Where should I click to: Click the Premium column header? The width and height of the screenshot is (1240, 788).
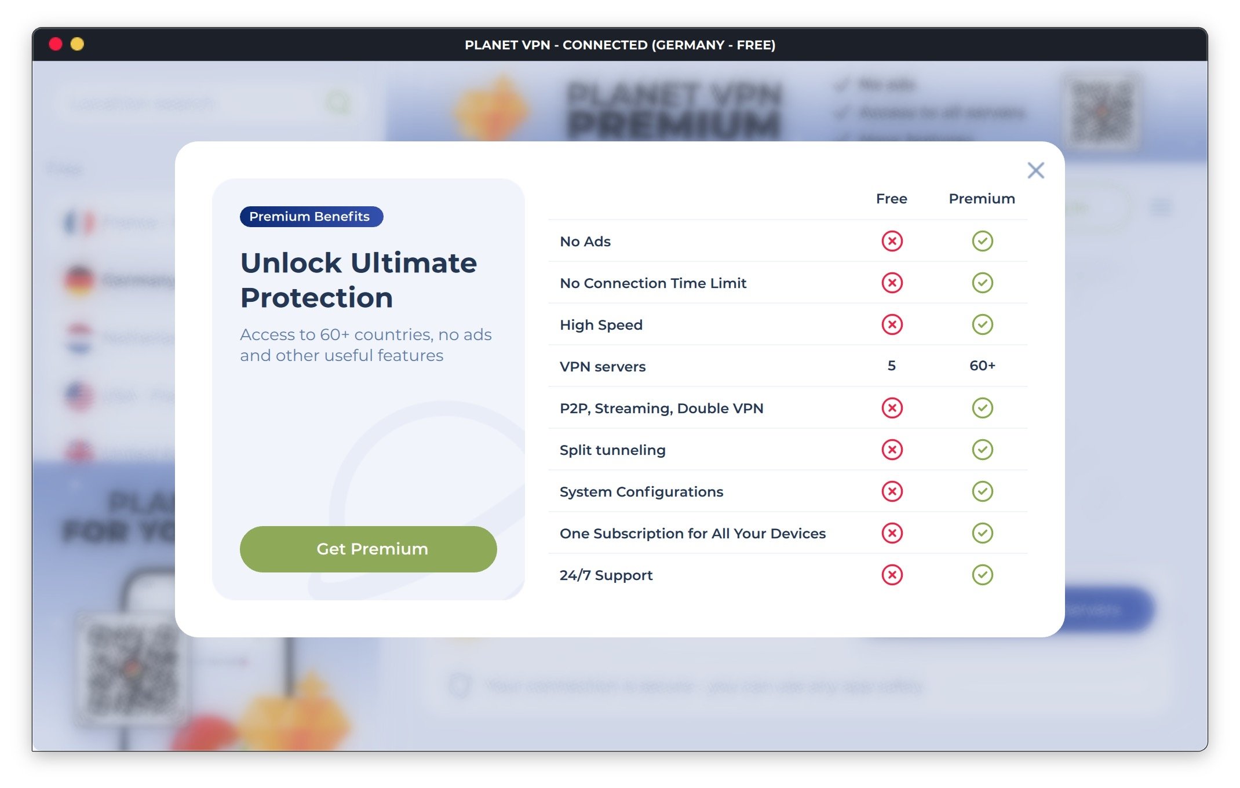(982, 199)
